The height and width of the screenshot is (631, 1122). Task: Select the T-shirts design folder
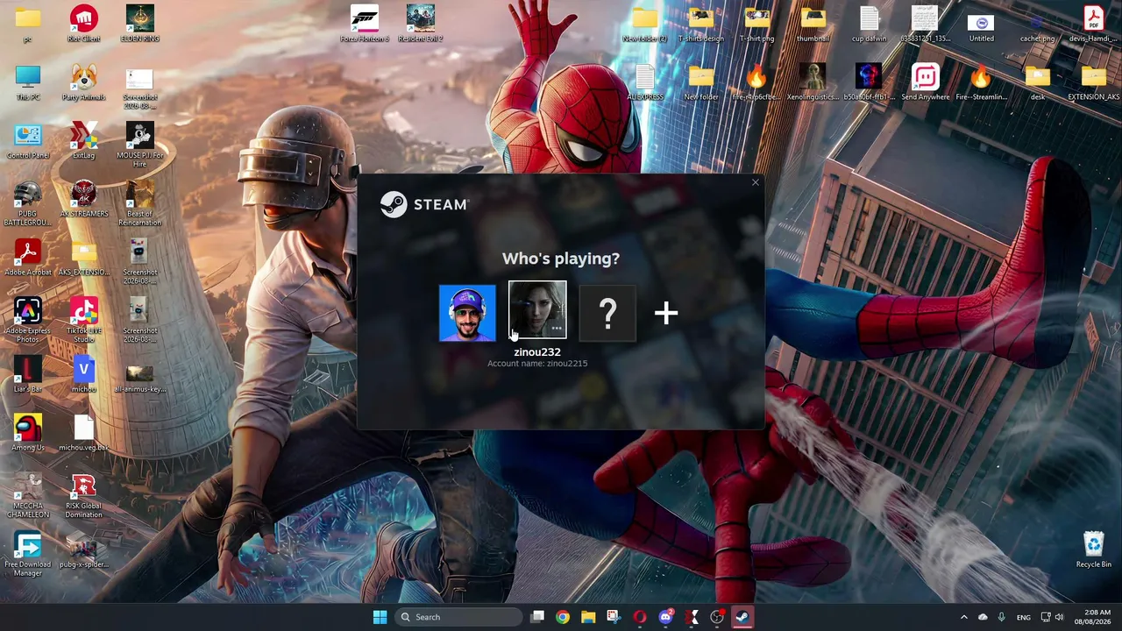701,24
